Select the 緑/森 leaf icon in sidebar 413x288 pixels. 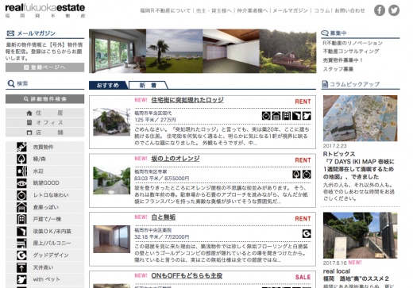pyautogui.click(x=21, y=159)
